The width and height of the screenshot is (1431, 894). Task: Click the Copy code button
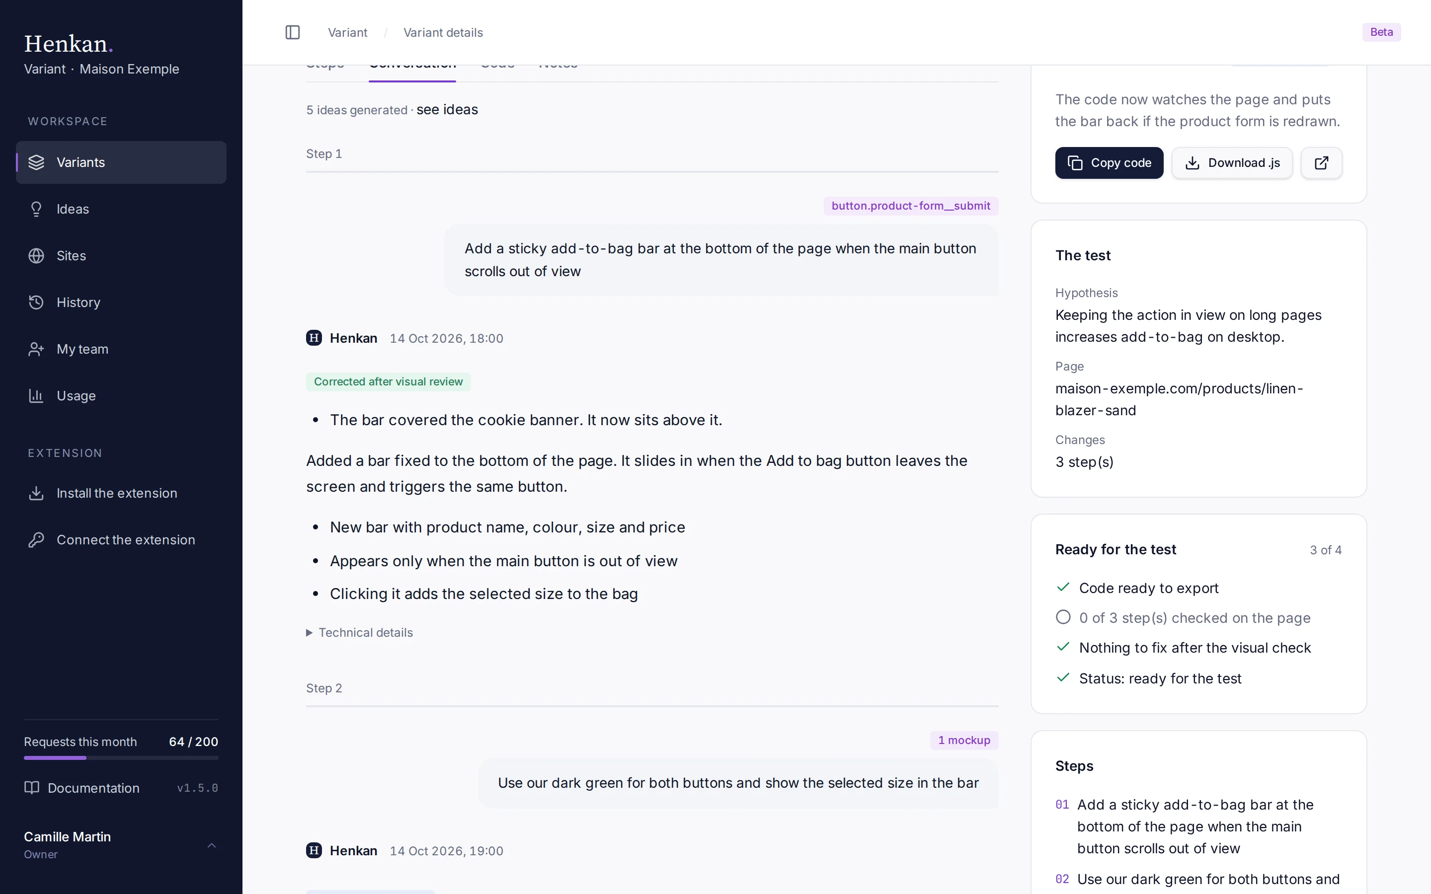(x=1109, y=162)
